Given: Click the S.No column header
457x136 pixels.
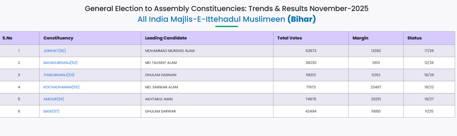Looking at the screenshot, I should (7, 38).
